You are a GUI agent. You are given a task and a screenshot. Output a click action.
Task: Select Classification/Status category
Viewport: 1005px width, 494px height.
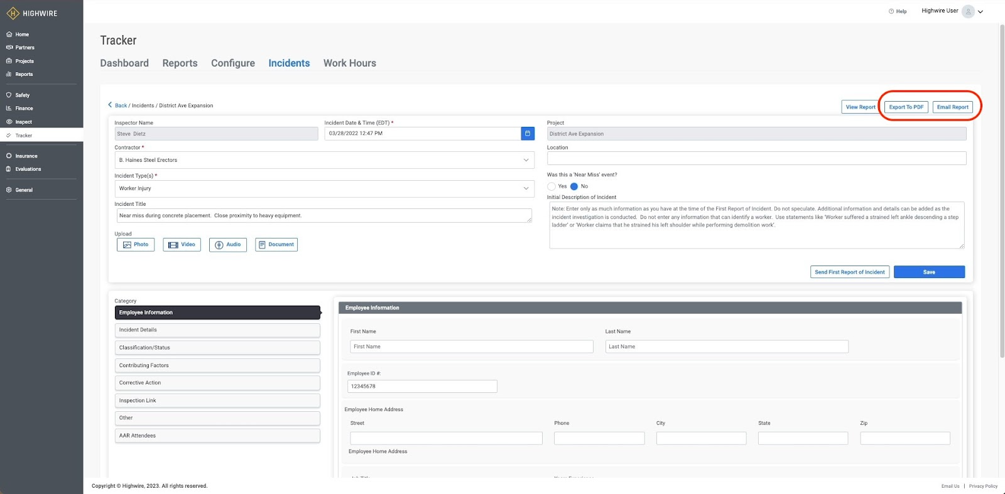(x=217, y=348)
